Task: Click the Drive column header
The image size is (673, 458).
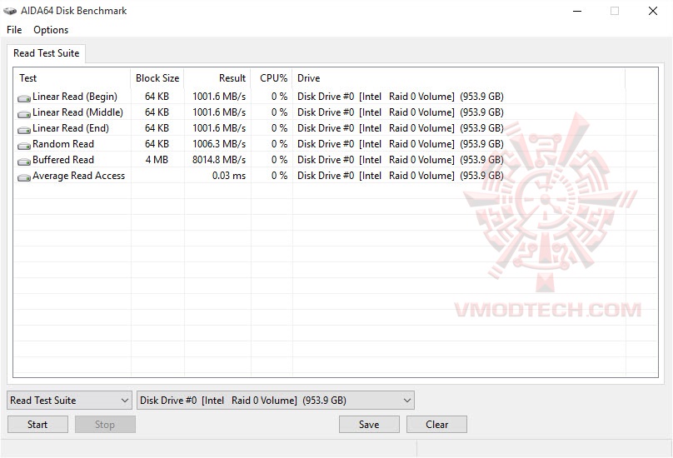Action: coord(459,78)
